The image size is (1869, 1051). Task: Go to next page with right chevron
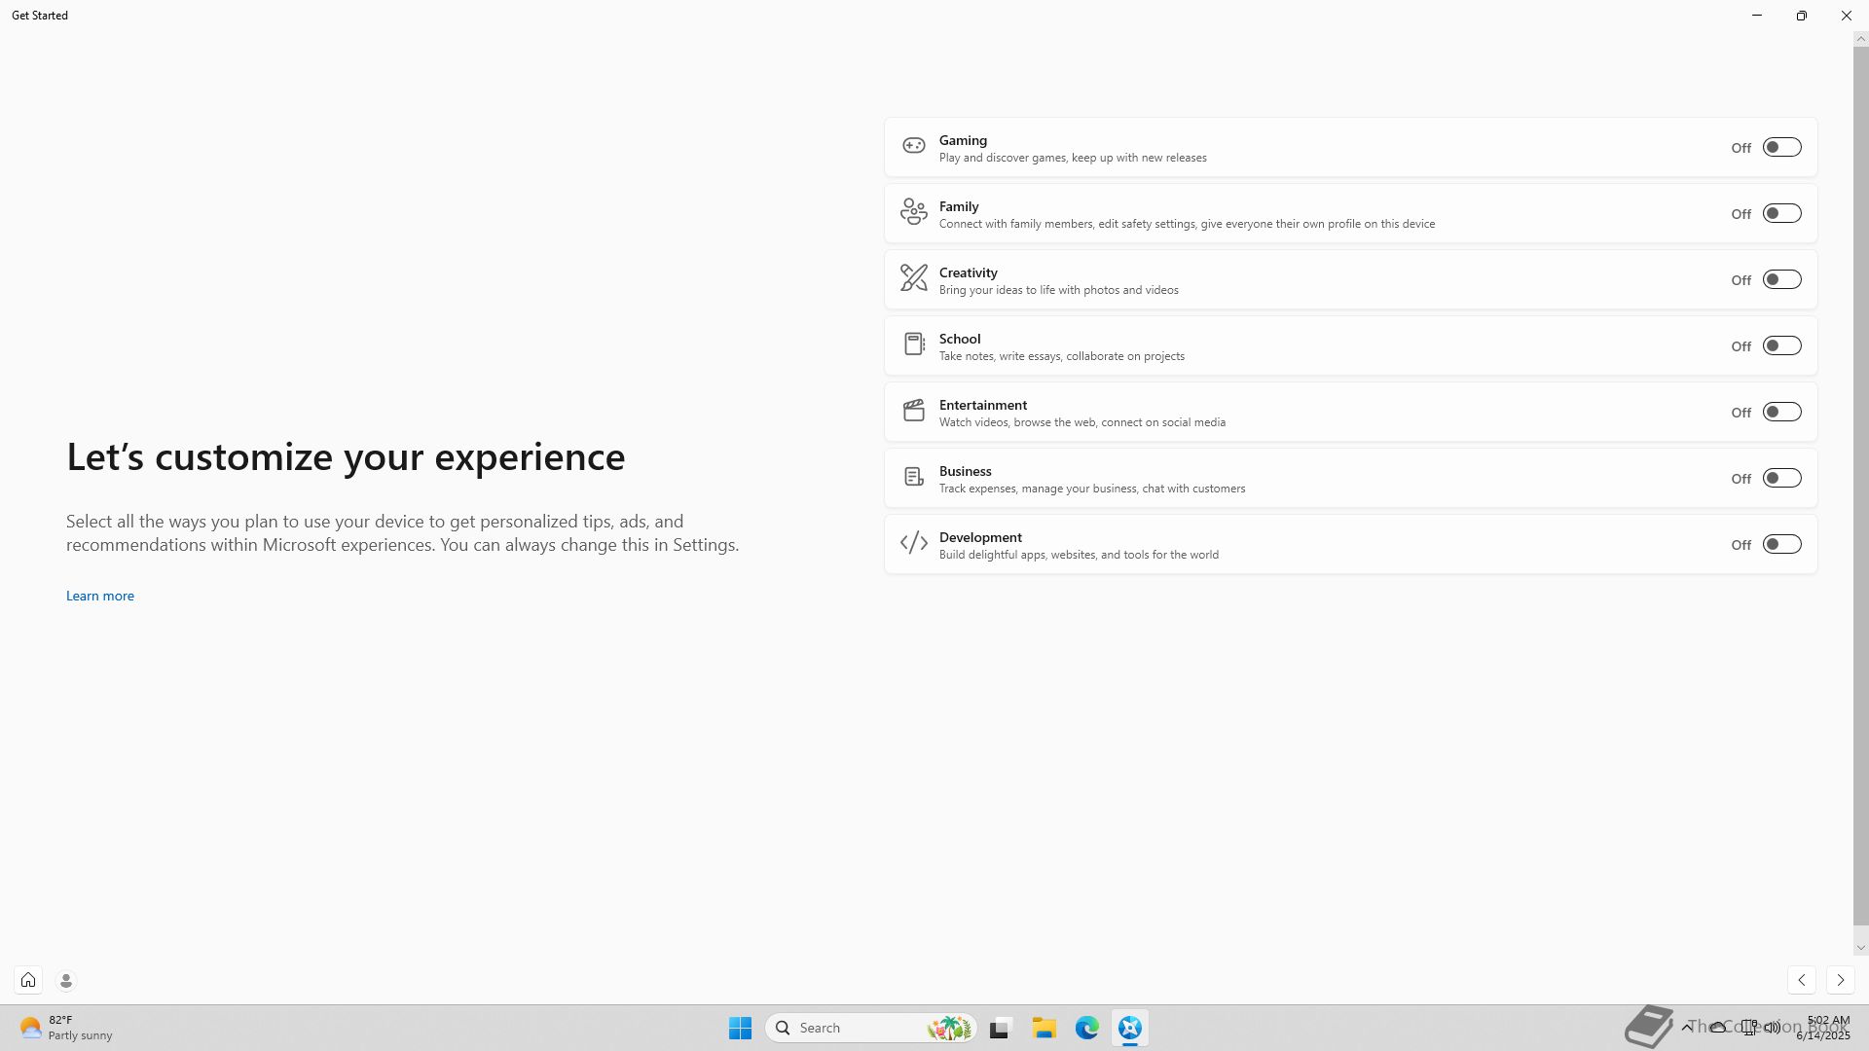[1840, 980]
